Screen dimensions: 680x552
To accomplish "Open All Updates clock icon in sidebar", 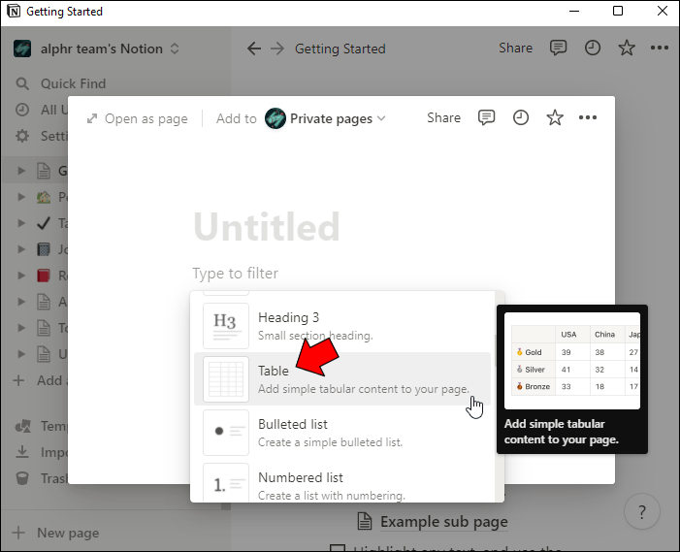I will pos(22,110).
